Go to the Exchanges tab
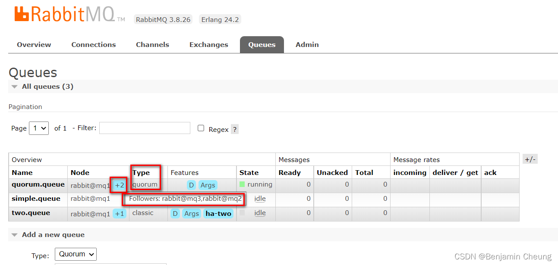The image size is (558, 265). [209, 44]
